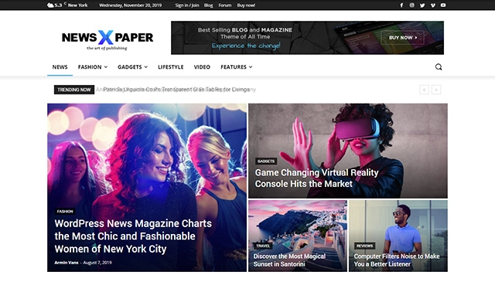The image size is (495, 282).
Task: Open the Vimeo social icon
Action: (x=433, y=5)
